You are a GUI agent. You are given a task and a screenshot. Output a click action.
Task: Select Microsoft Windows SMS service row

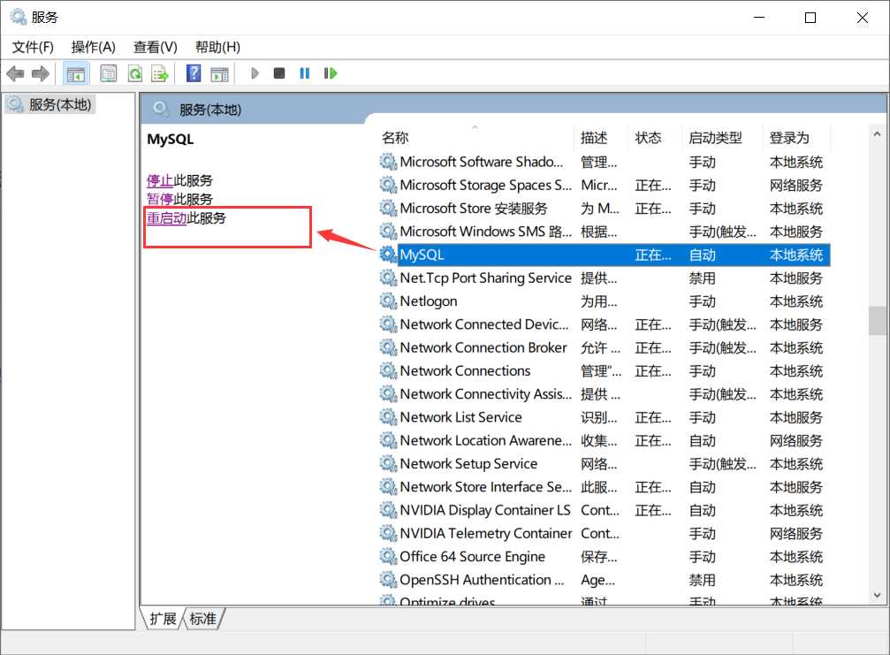pos(604,232)
